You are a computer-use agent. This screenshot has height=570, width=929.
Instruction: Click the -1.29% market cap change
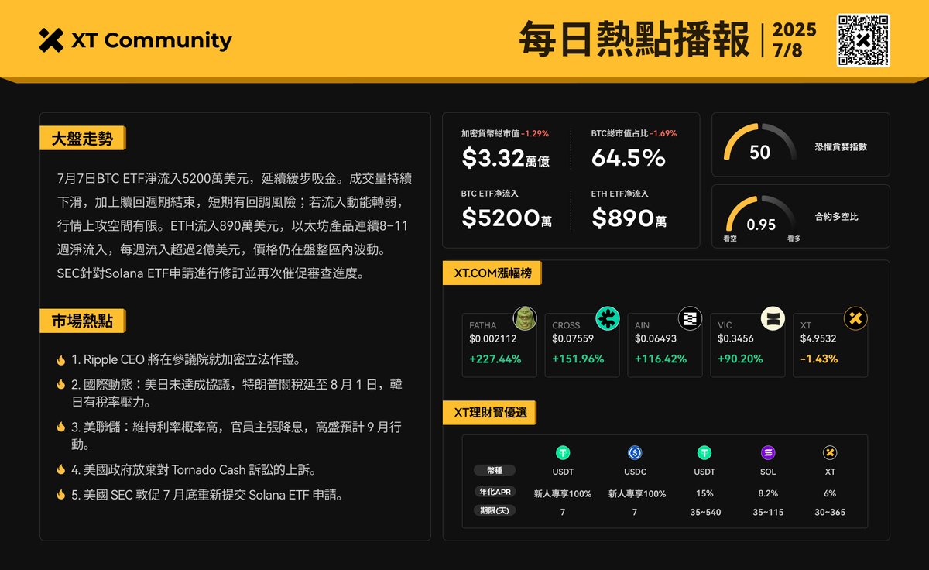[535, 133]
